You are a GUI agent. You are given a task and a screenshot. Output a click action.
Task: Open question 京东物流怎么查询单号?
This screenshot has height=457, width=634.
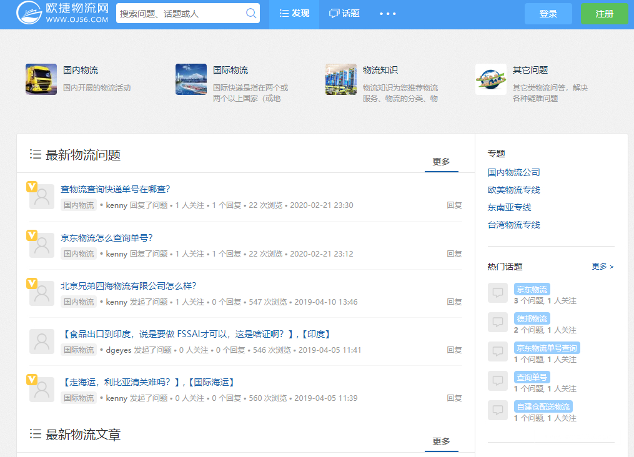pos(107,238)
